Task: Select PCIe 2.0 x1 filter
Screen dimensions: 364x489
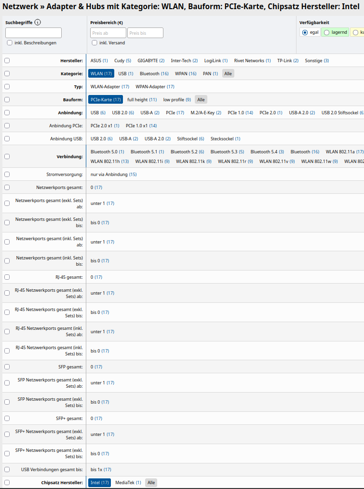Action: pyautogui.click(x=105, y=126)
